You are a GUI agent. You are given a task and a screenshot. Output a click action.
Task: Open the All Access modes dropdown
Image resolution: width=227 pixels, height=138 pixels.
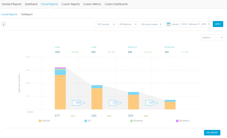(x=151, y=24)
